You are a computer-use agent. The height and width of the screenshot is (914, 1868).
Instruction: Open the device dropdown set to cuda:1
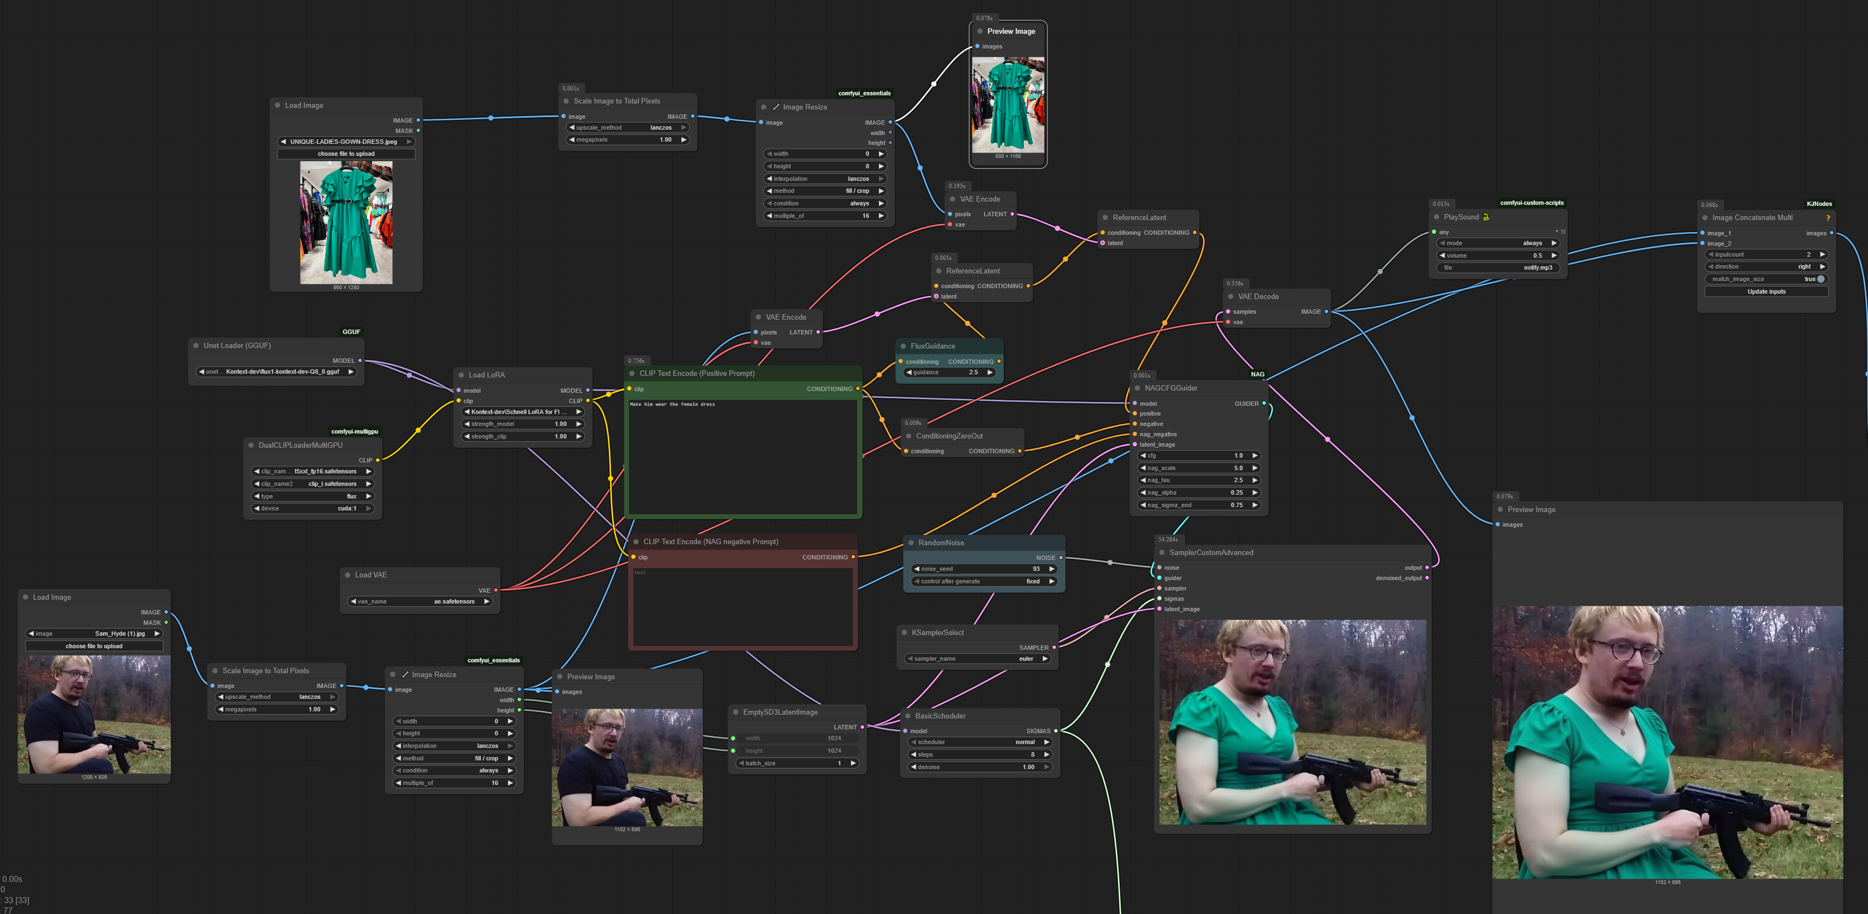pyautogui.click(x=313, y=509)
